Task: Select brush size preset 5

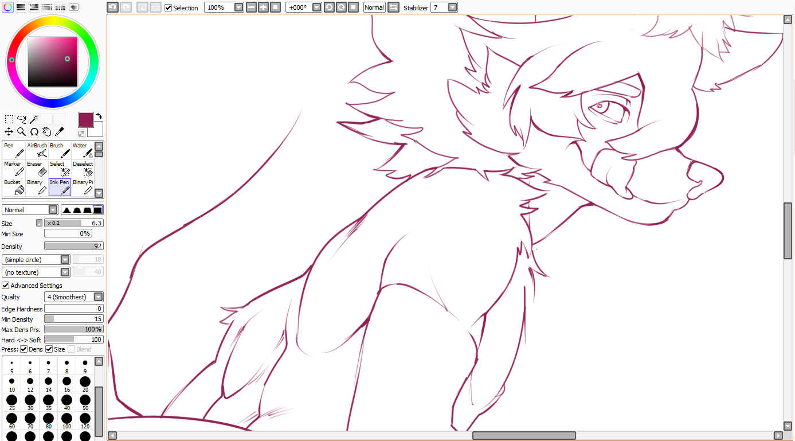Action: 11,366
